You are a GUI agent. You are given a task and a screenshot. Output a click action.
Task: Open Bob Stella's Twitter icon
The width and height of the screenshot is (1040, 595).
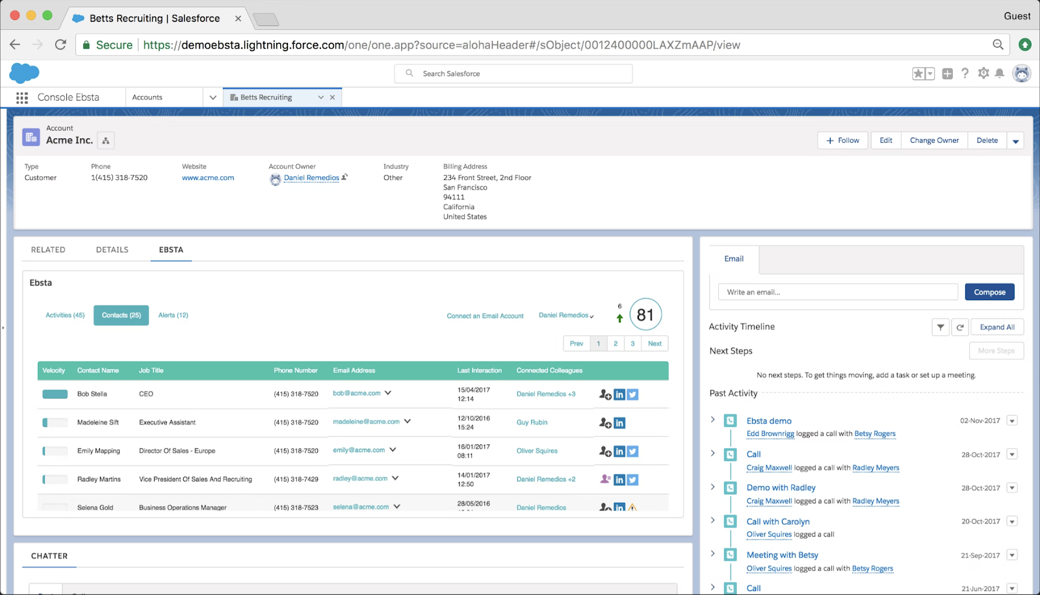[x=632, y=394]
